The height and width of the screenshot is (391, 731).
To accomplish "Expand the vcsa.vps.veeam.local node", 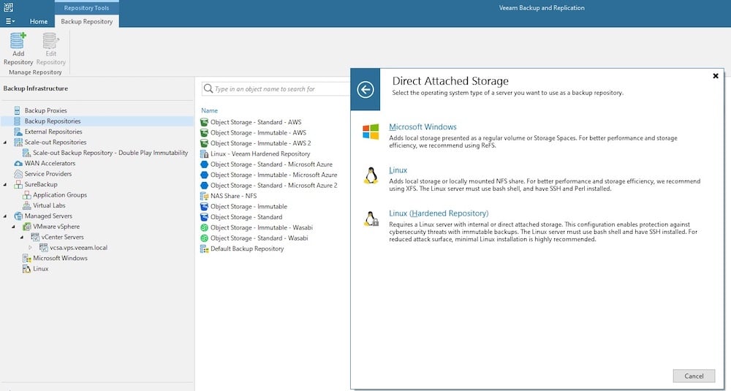I will click(x=30, y=248).
